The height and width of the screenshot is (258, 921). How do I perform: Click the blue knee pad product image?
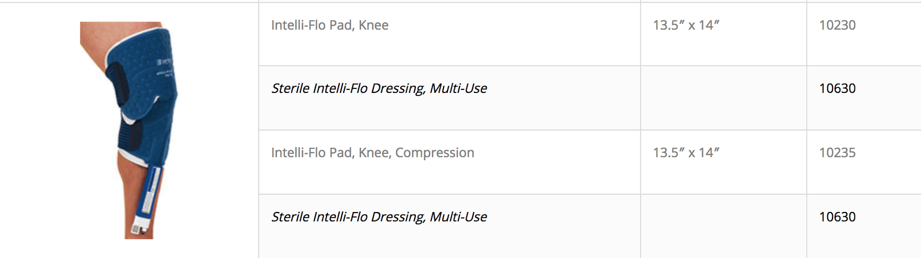click(128, 130)
